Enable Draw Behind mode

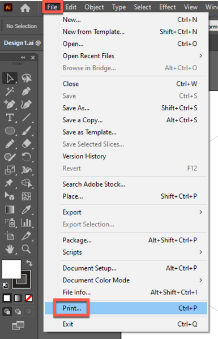click(18, 311)
